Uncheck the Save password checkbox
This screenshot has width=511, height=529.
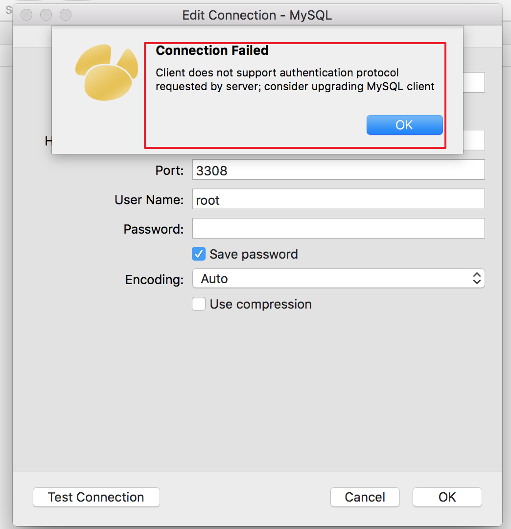(x=199, y=254)
